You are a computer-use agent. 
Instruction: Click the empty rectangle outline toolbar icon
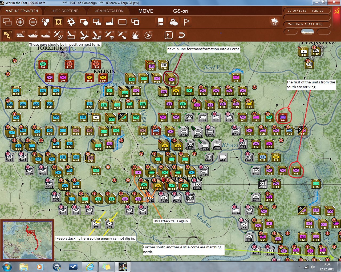(122, 22)
